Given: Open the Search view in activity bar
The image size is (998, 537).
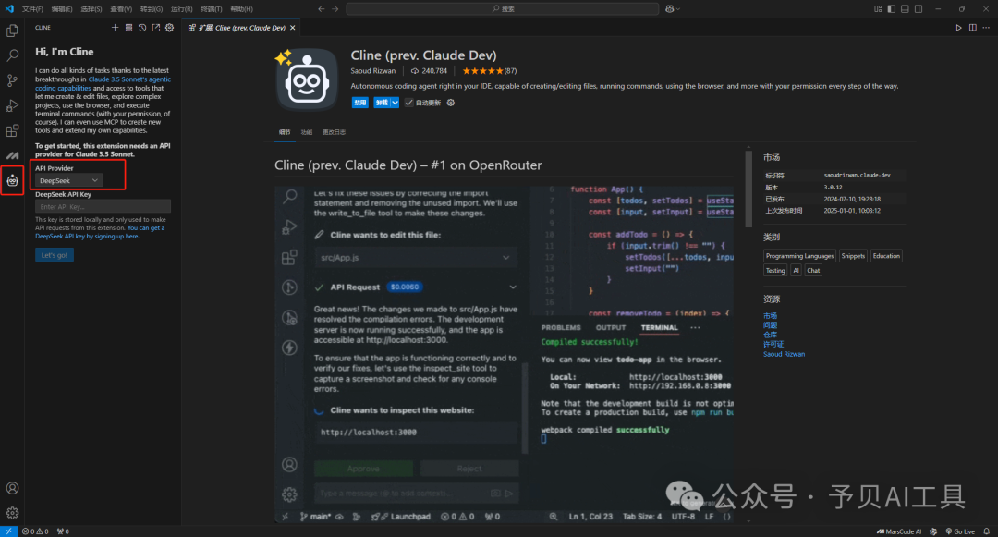Looking at the screenshot, I should [12, 55].
